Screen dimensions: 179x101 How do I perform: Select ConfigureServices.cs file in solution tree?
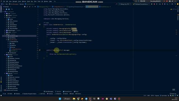(16, 49)
